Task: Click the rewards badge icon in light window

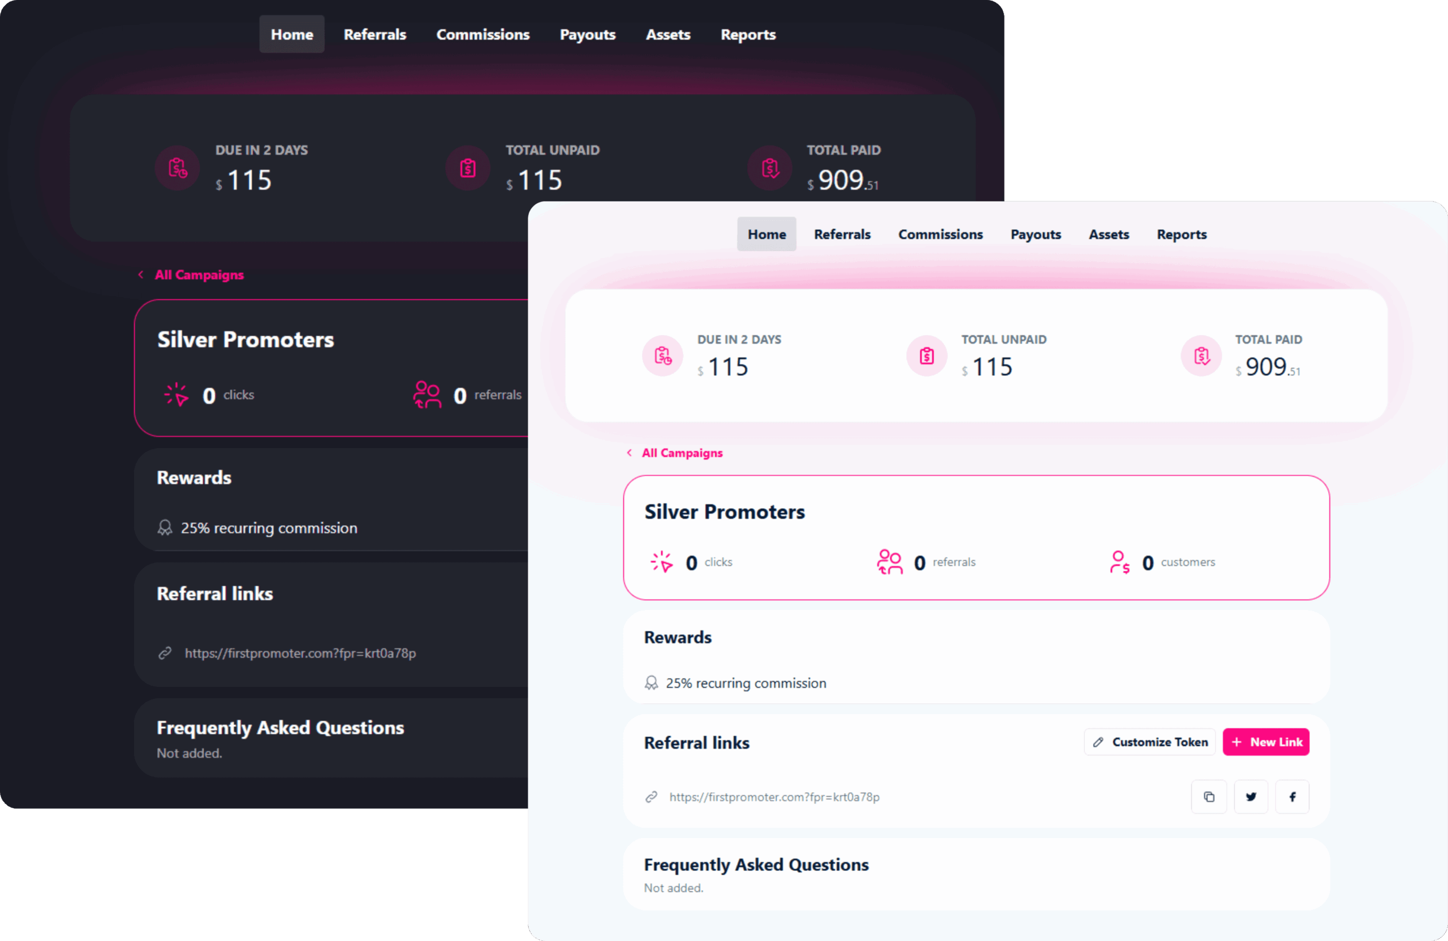Action: tap(651, 683)
